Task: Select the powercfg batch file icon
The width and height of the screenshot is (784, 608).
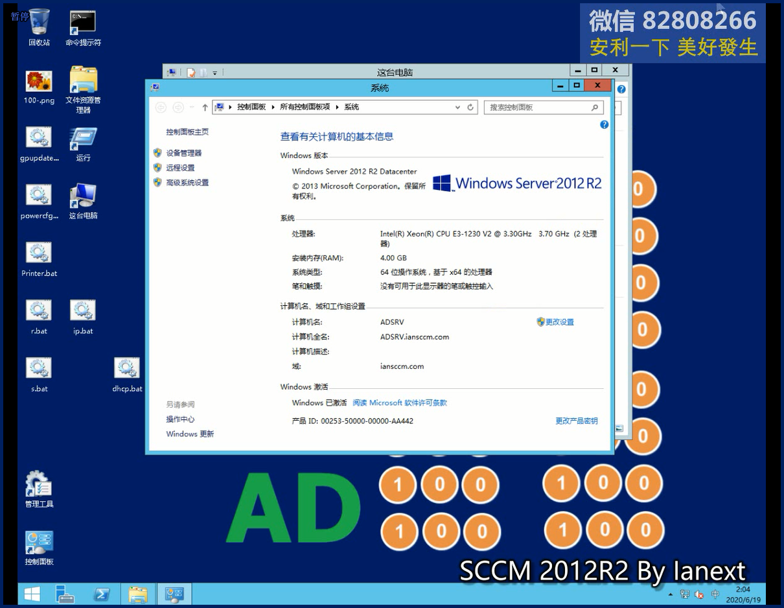Action: click(x=39, y=202)
